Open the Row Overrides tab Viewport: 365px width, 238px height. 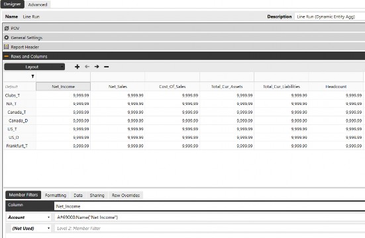tap(126, 195)
